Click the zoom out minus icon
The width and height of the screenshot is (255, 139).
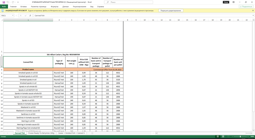coord(233,137)
